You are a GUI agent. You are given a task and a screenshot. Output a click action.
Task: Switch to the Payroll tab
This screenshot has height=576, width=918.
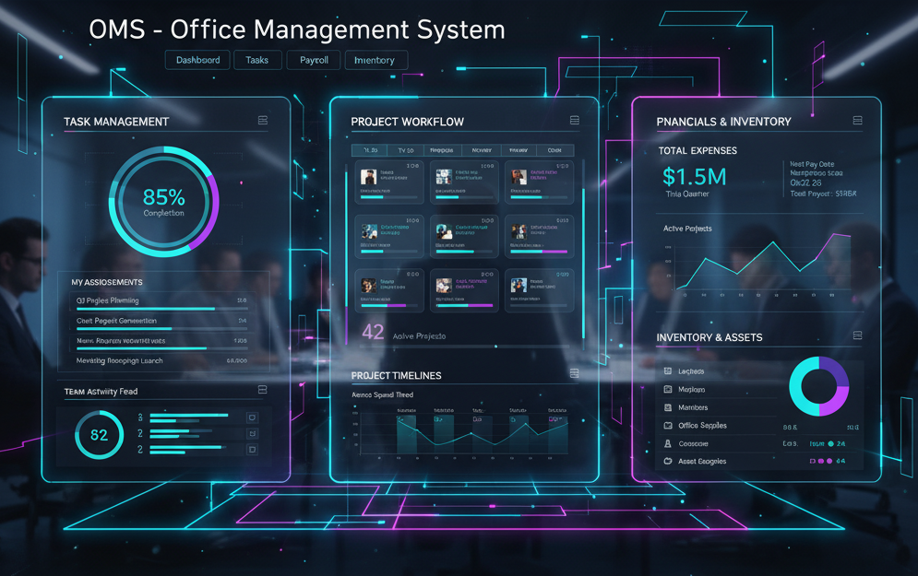(314, 60)
